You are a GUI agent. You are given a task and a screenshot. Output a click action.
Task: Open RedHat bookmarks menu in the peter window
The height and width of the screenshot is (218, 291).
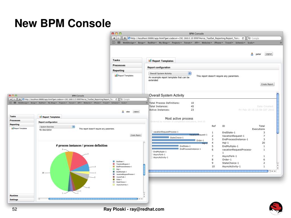[x=152, y=43]
